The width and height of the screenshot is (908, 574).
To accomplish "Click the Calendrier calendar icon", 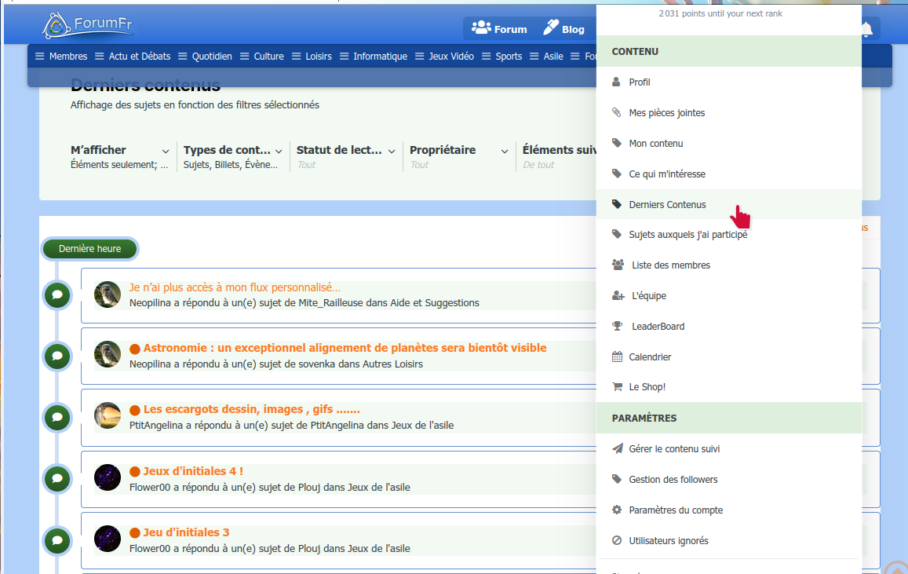I will tap(617, 356).
